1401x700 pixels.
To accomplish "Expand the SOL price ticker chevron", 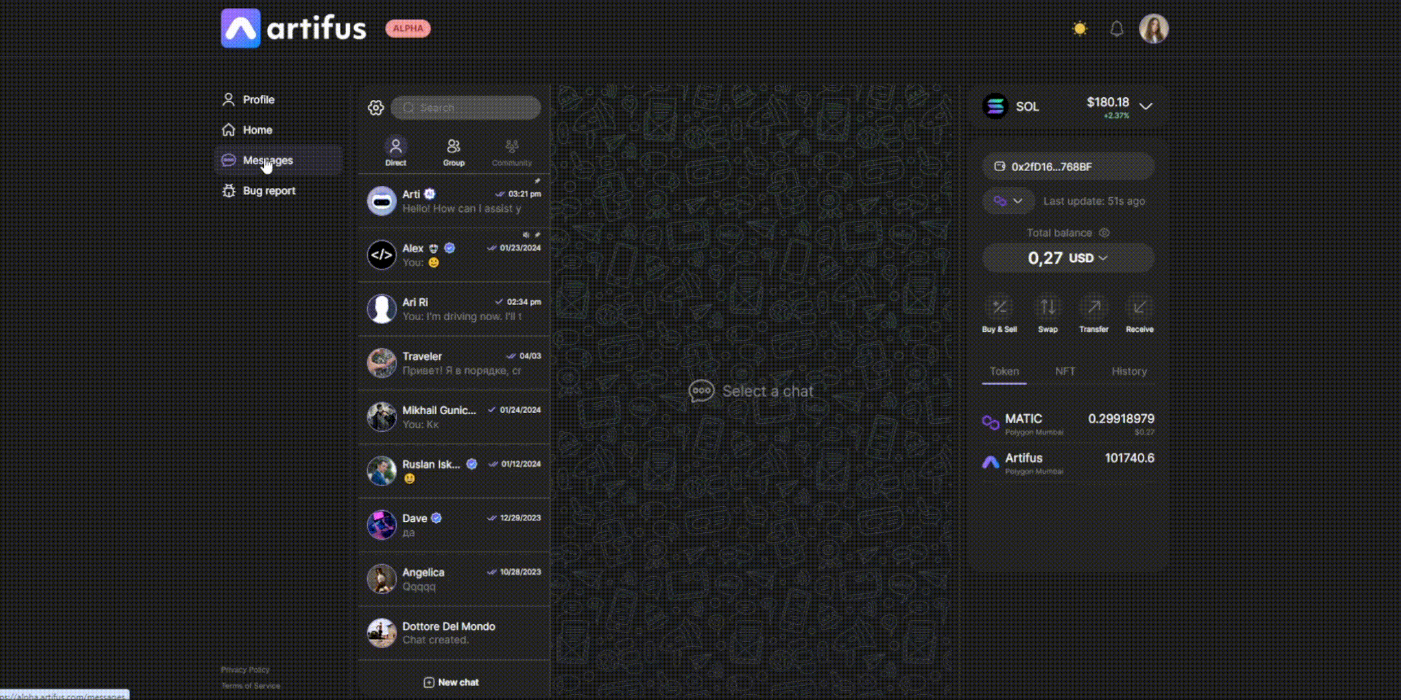I will (1146, 106).
